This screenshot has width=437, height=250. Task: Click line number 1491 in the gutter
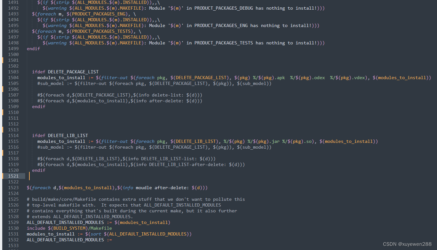click(x=13, y=2)
